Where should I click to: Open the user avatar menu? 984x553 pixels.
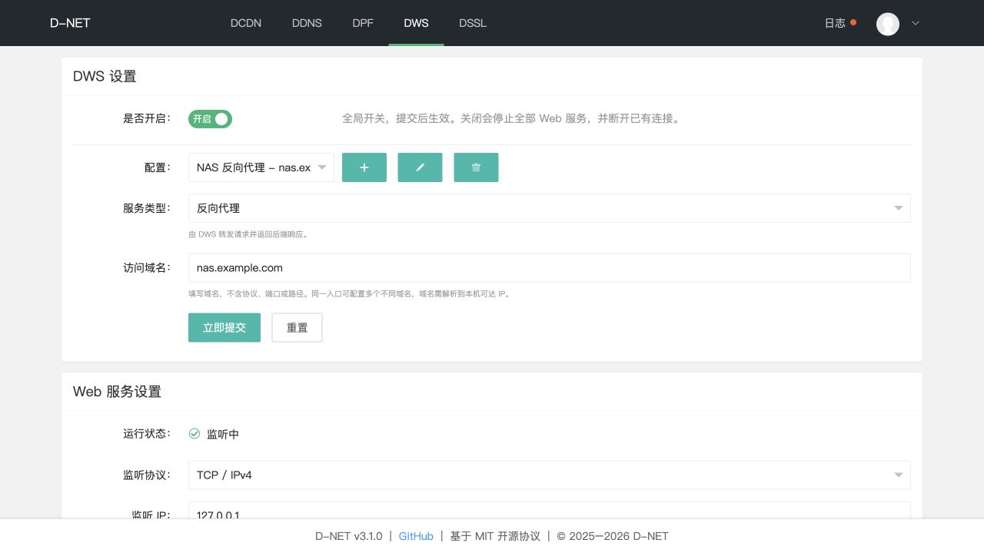tap(888, 23)
